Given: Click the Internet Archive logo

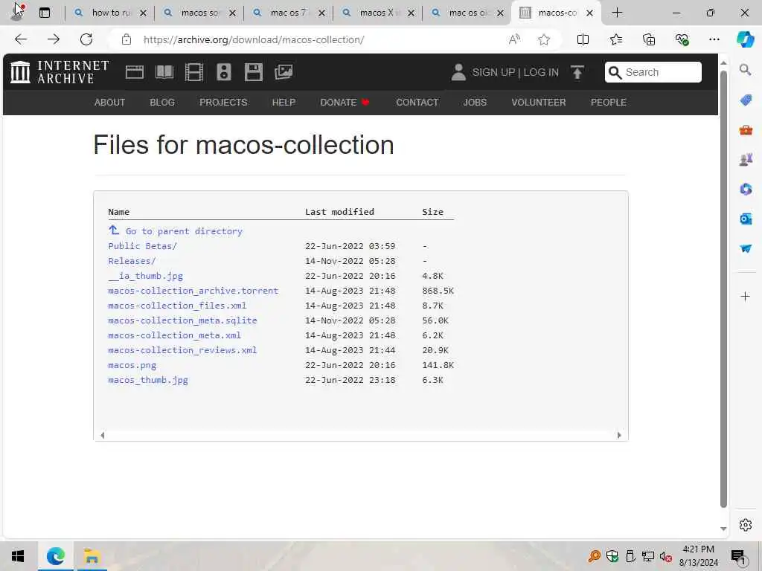Looking at the screenshot, I should tap(60, 72).
